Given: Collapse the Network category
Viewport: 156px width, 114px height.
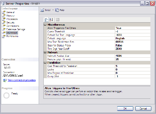Looking at the screenshot, I should pos(45,52).
